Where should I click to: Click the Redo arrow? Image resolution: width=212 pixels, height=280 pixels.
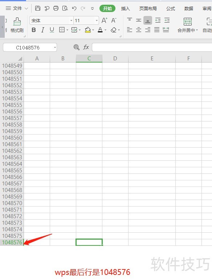(83, 8)
